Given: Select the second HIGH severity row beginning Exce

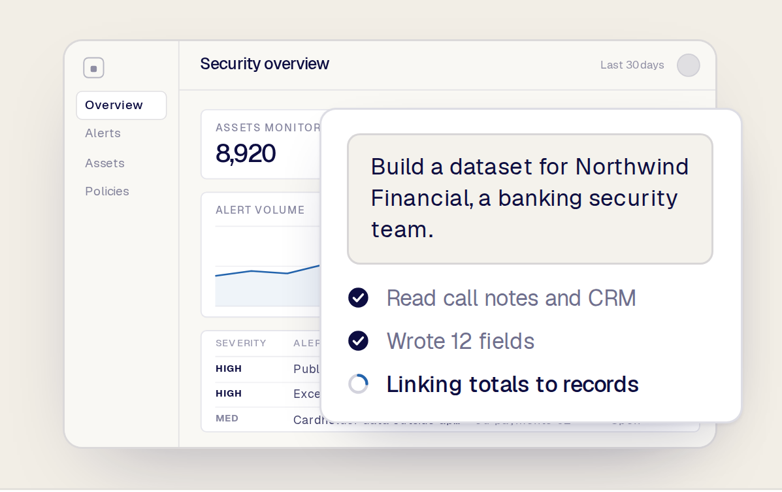Looking at the screenshot, I should (x=268, y=394).
